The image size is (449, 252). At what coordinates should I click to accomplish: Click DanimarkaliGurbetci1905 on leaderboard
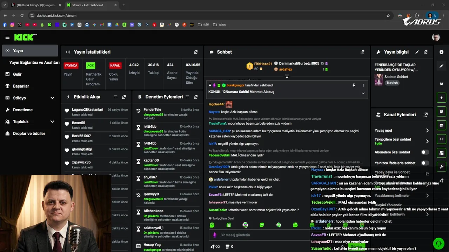coord(299,63)
